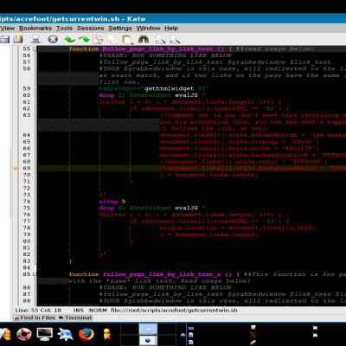346x346 pixels.
Task: Click the 'sleep 5' code line
Action: click(x=112, y=202)
